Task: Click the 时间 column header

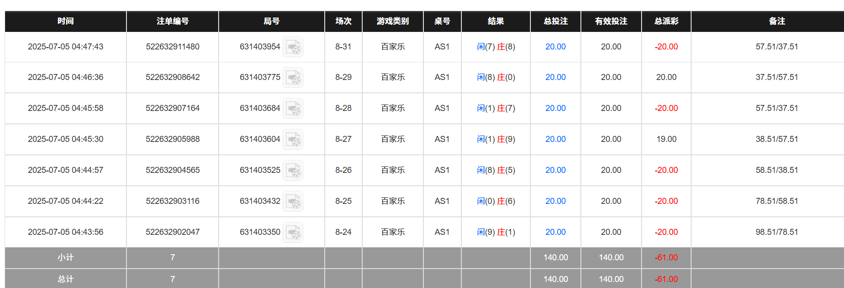Action: point(65,21)
